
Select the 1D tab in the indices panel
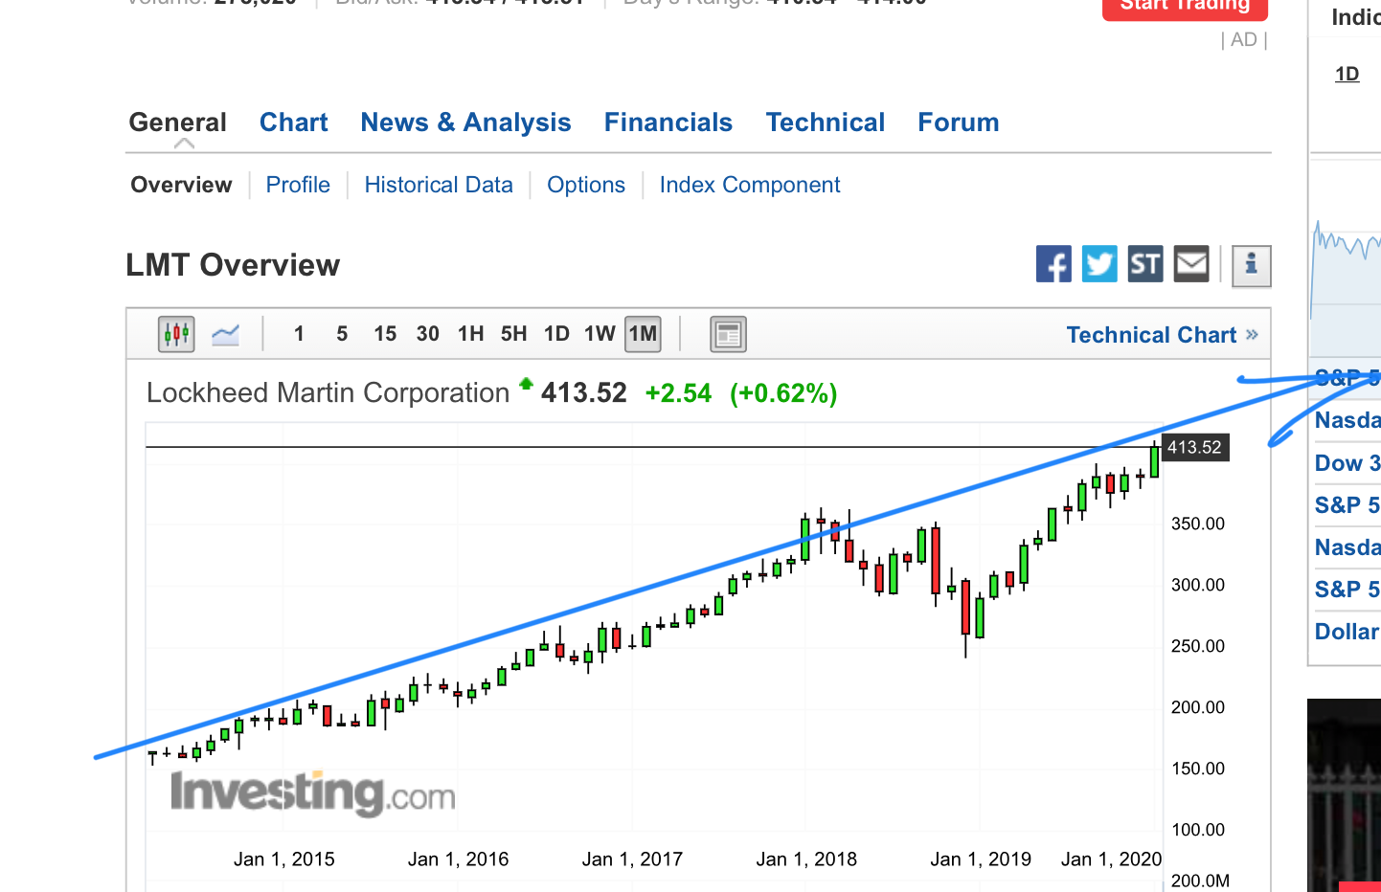point(1347,74)
